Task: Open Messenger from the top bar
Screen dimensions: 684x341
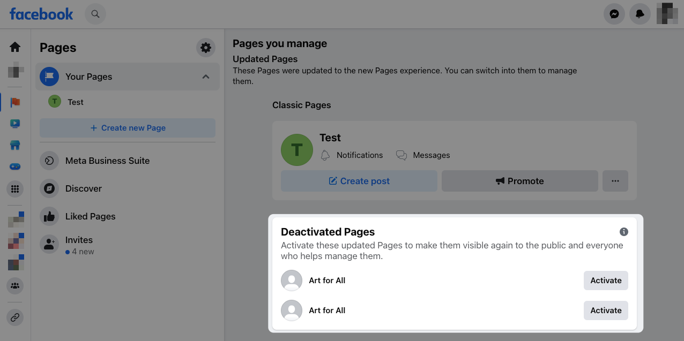Action: 614,14
